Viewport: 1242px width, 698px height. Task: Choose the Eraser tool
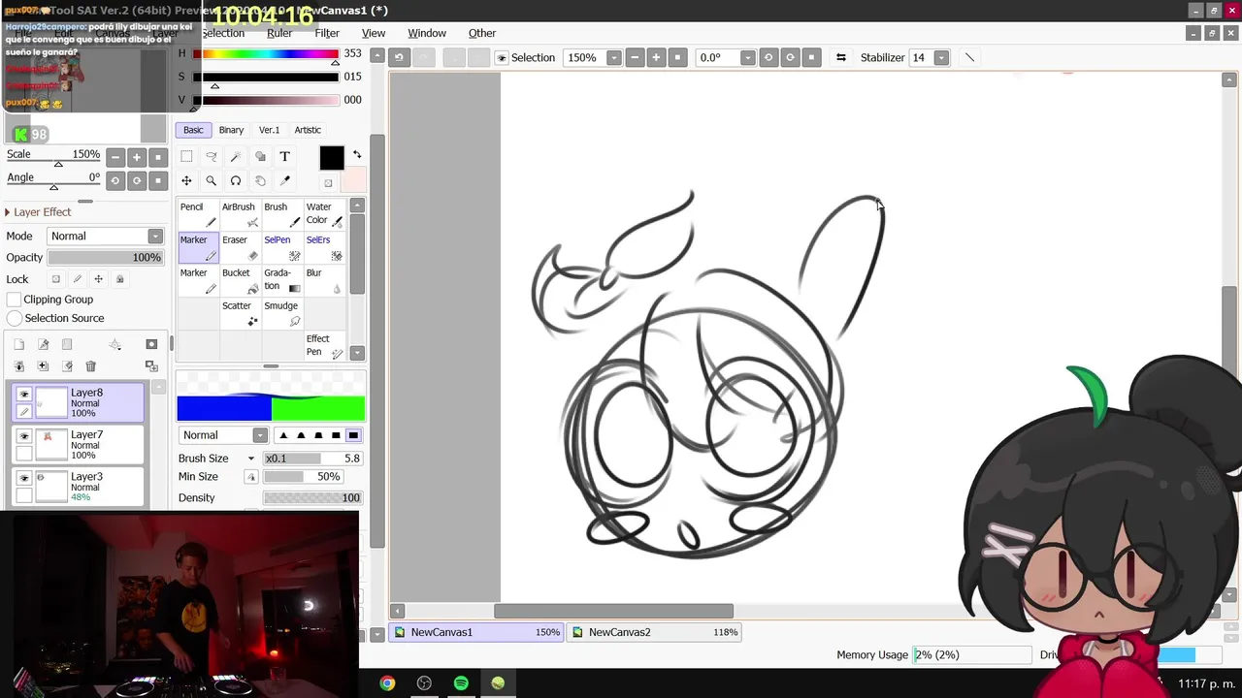click(x=240, y=247)
